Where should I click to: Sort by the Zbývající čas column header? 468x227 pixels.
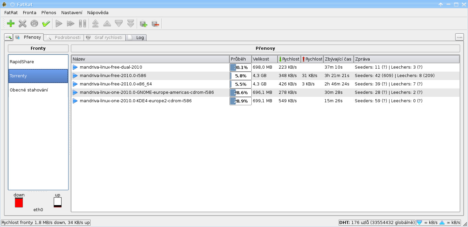click(339, 59)
